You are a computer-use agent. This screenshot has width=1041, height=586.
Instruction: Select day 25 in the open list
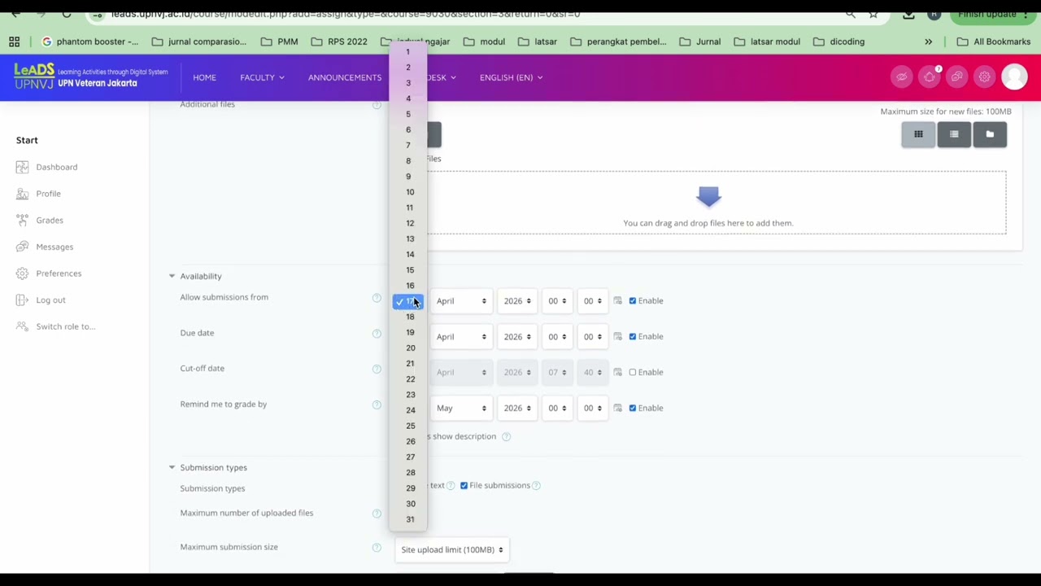tap(408, 426)
